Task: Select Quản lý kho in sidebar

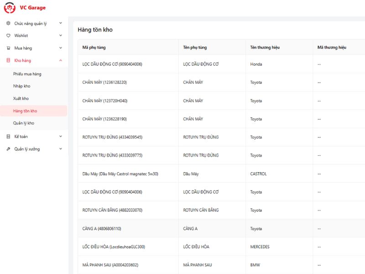Action: coord(24,123)
